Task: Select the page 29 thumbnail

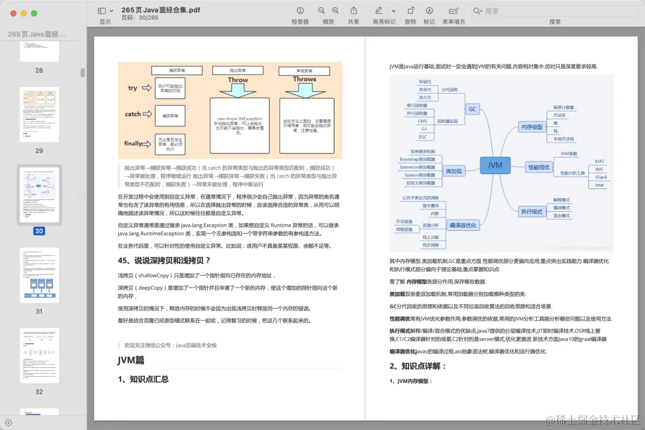Action: (39, 115)
